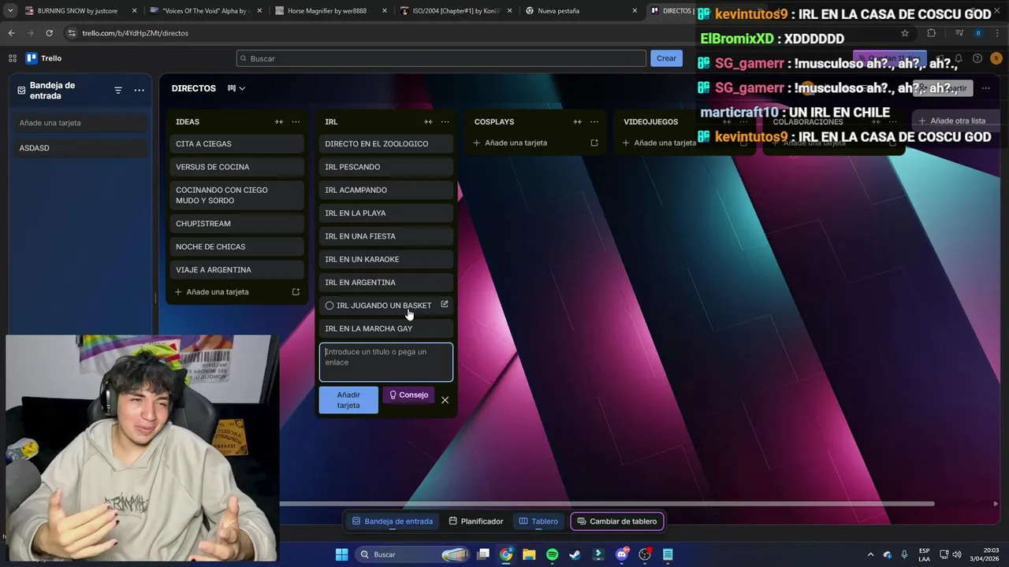Click the board horizontal scrollbar

(607, 504)
